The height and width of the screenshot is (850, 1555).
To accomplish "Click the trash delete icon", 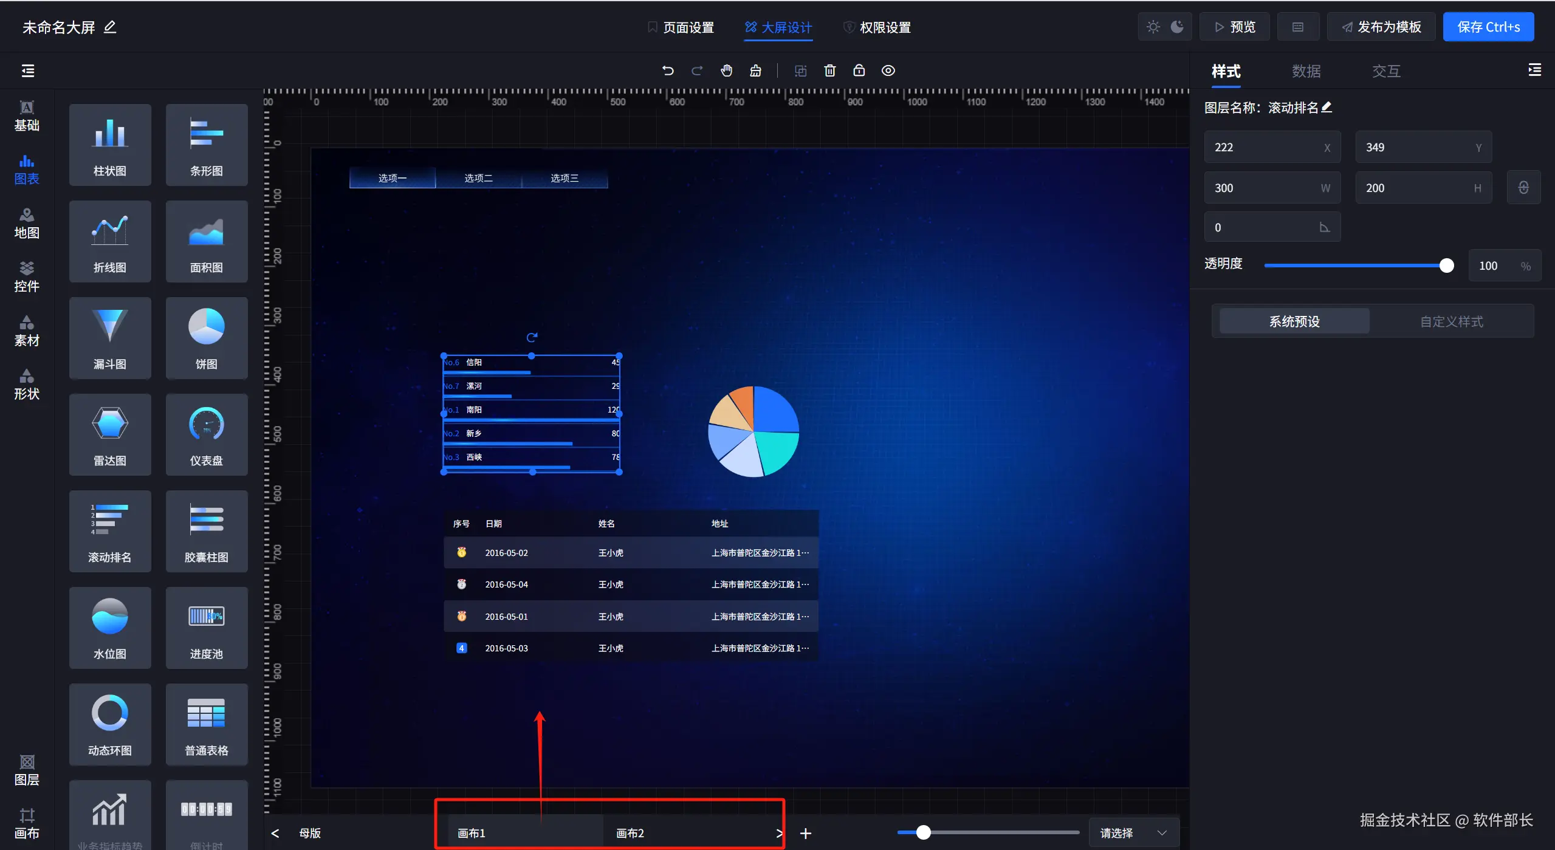I will (829, 70).
